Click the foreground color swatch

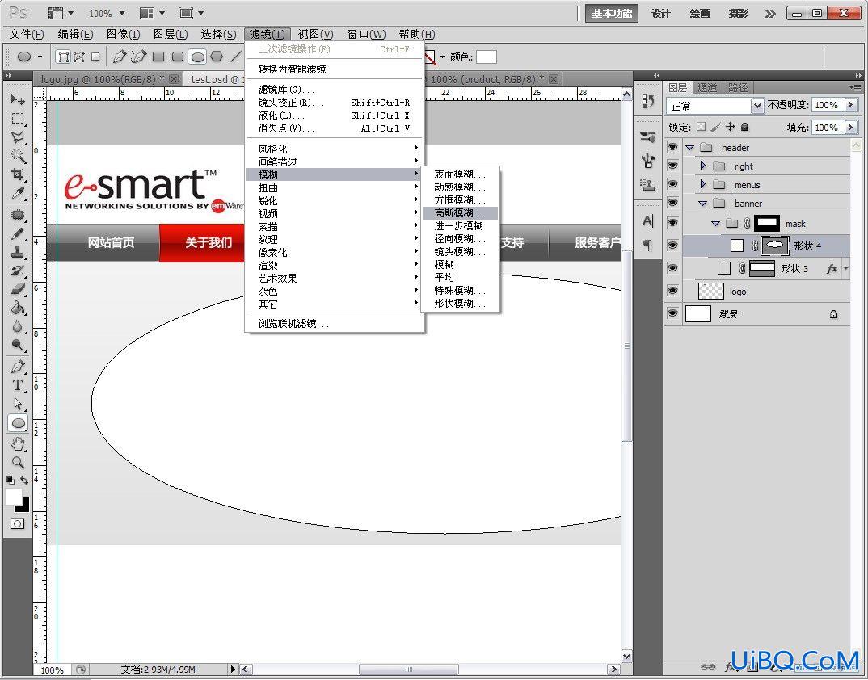point(13,497)
